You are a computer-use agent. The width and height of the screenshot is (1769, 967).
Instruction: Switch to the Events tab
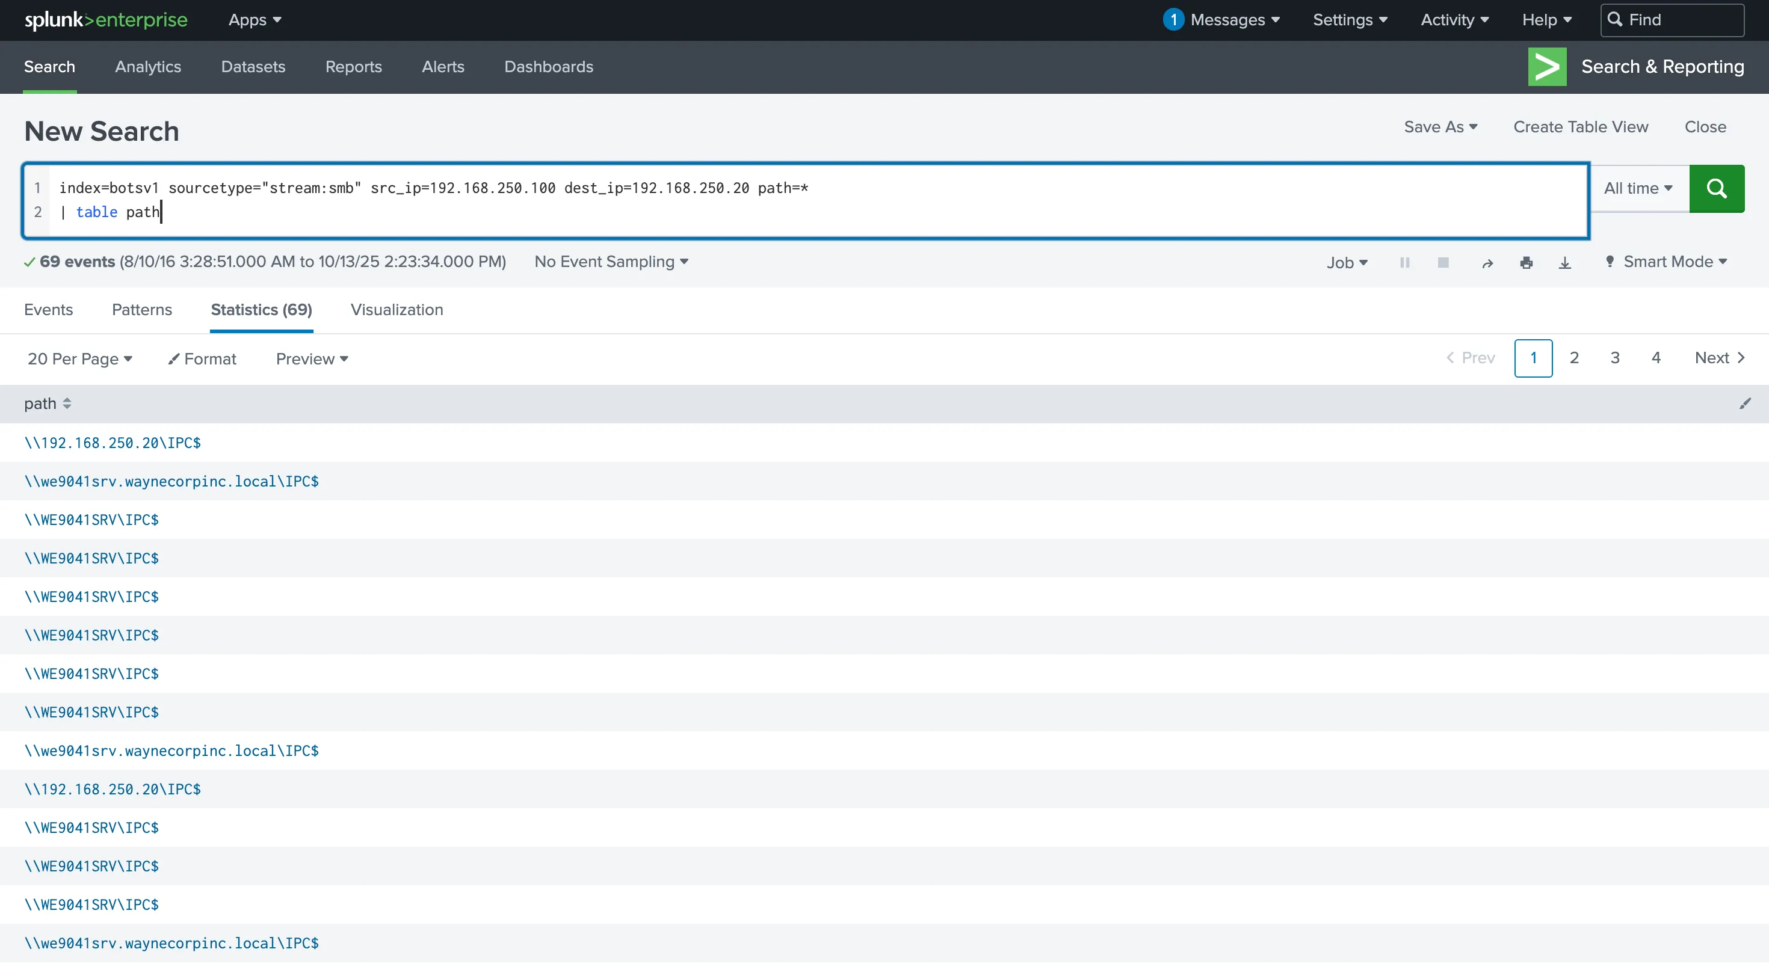(48, 310)
